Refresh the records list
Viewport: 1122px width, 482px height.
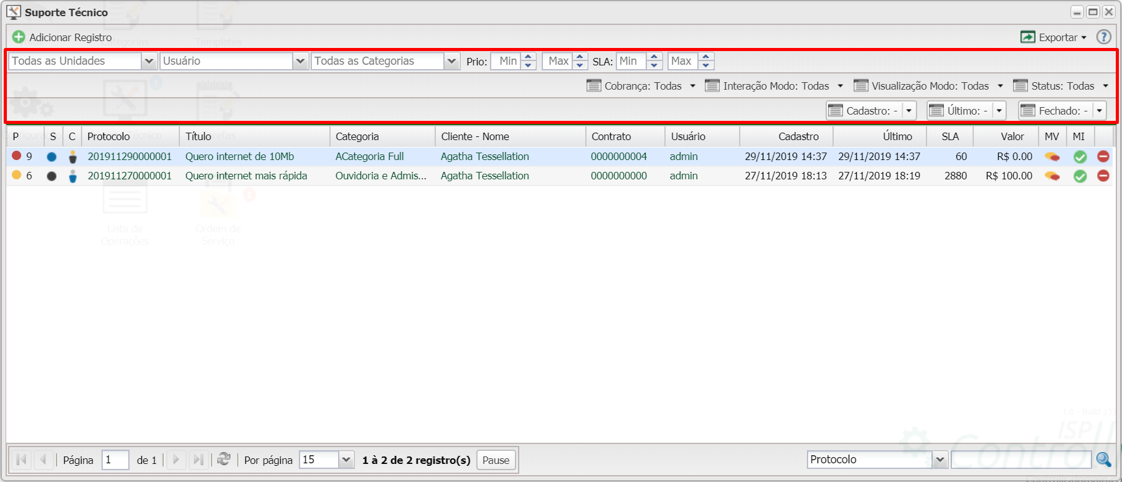(224, 460)
